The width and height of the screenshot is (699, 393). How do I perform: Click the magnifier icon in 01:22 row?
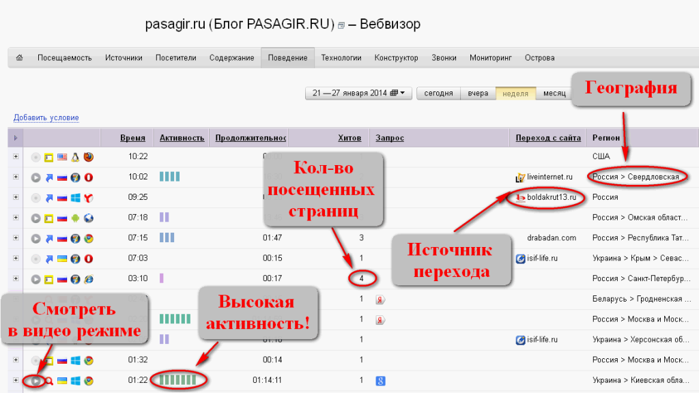49,381
